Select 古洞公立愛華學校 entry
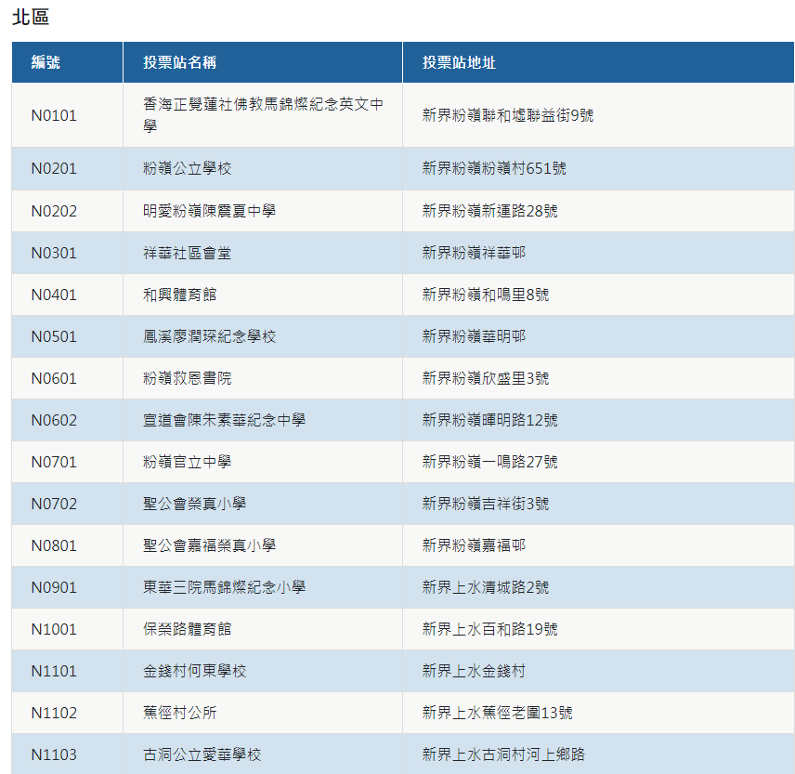The image size is (795, 774). 202,754
